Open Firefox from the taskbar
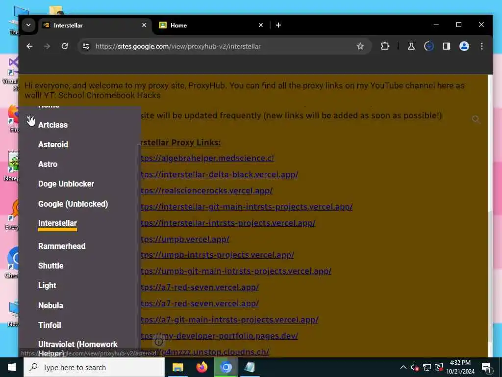The height and width of the screenshot is (377, 502). [201, 367]
